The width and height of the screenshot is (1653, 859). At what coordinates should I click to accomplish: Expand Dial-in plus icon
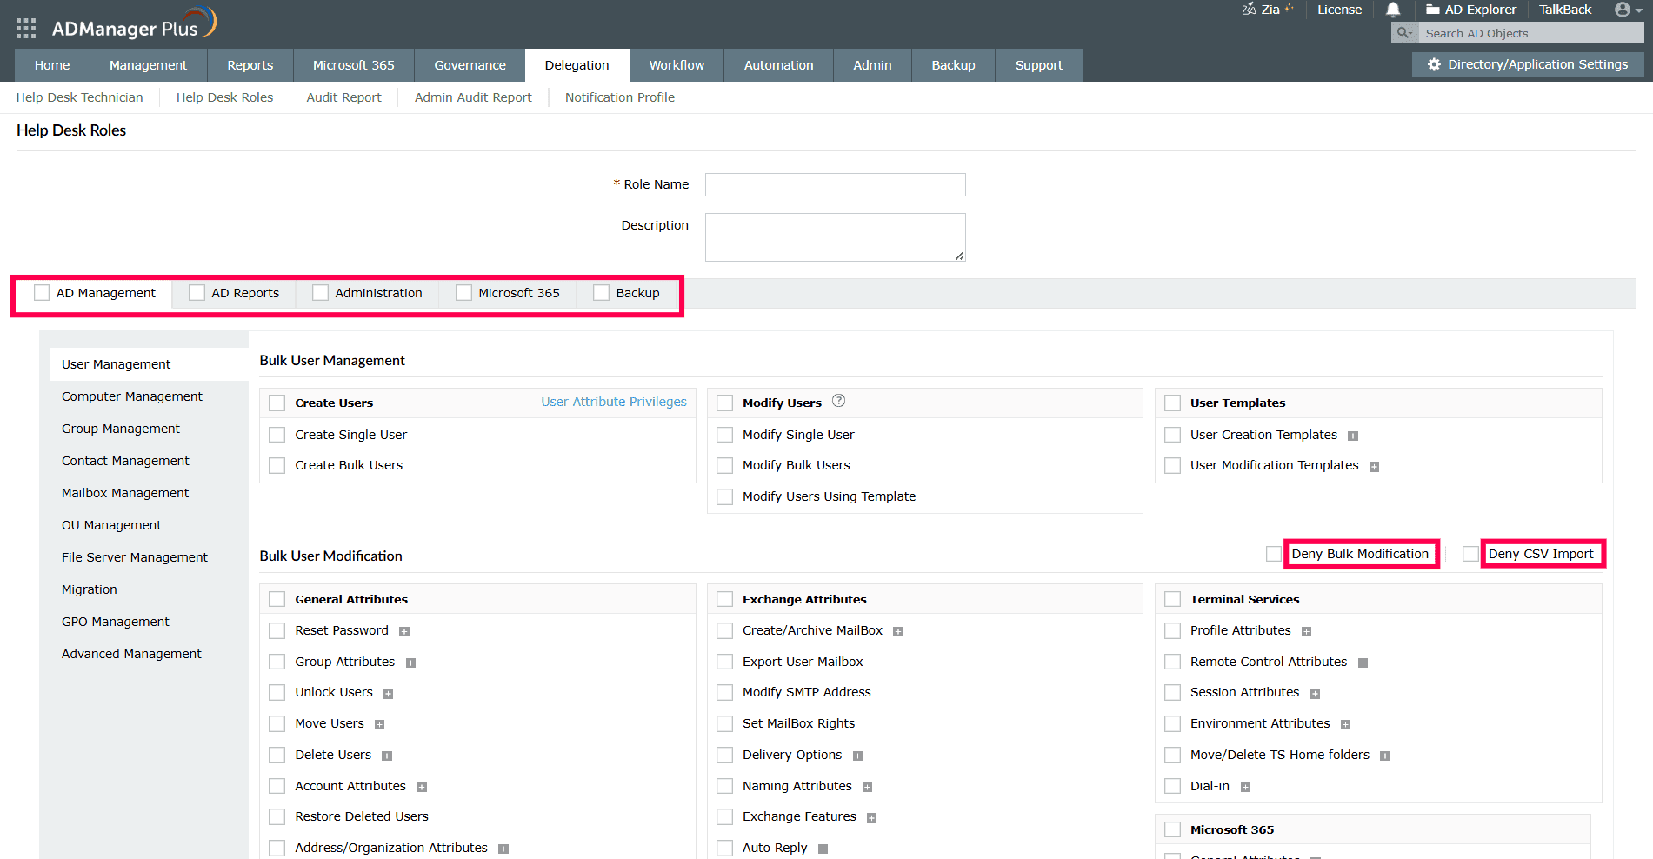click(1246, 788)
